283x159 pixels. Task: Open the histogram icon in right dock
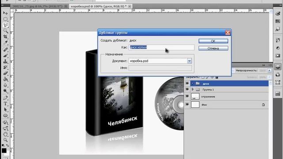click(x=278, y=93)
